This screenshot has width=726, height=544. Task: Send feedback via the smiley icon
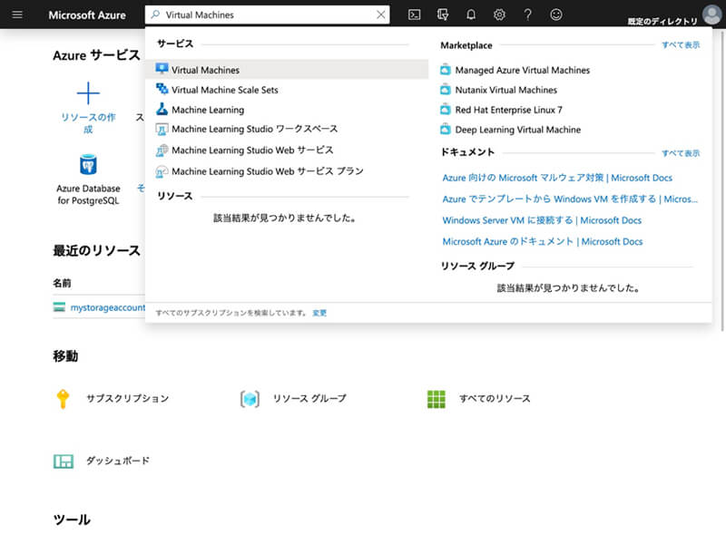pyautogui.click(x=554, y=15)
